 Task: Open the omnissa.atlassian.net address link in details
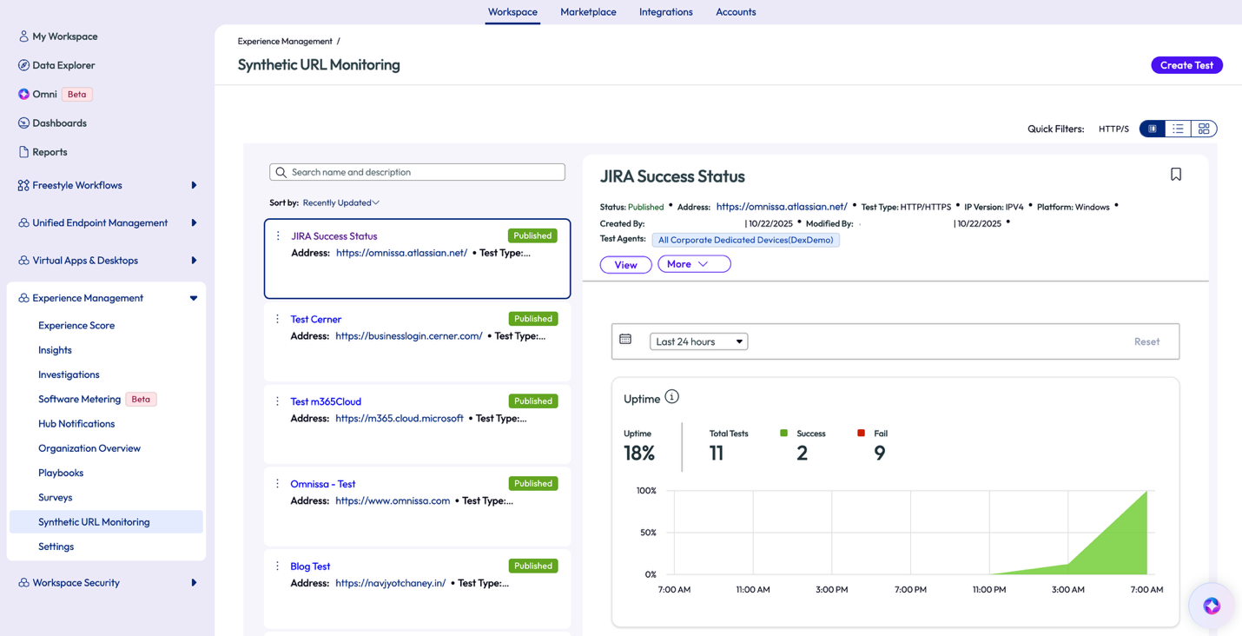point(782,207)
